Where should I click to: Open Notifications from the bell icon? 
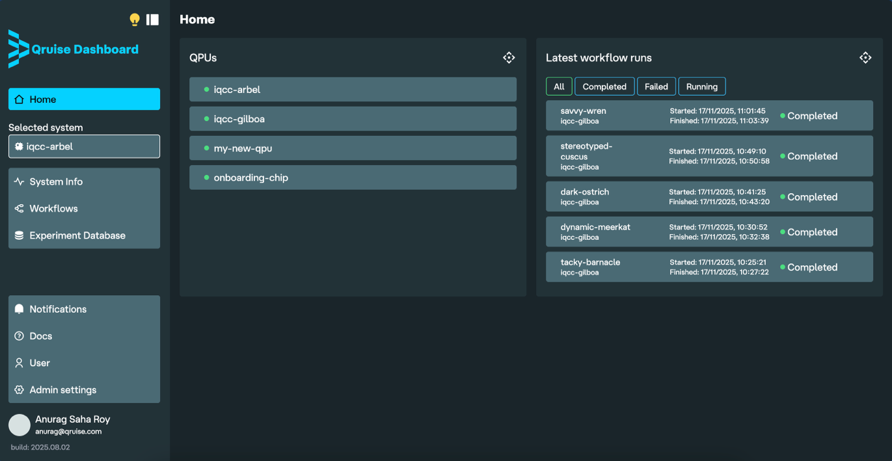pyautogui.click(x=19, y=309)
